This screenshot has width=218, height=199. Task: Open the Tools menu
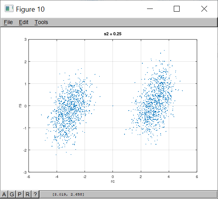click(x=41, y=22)
